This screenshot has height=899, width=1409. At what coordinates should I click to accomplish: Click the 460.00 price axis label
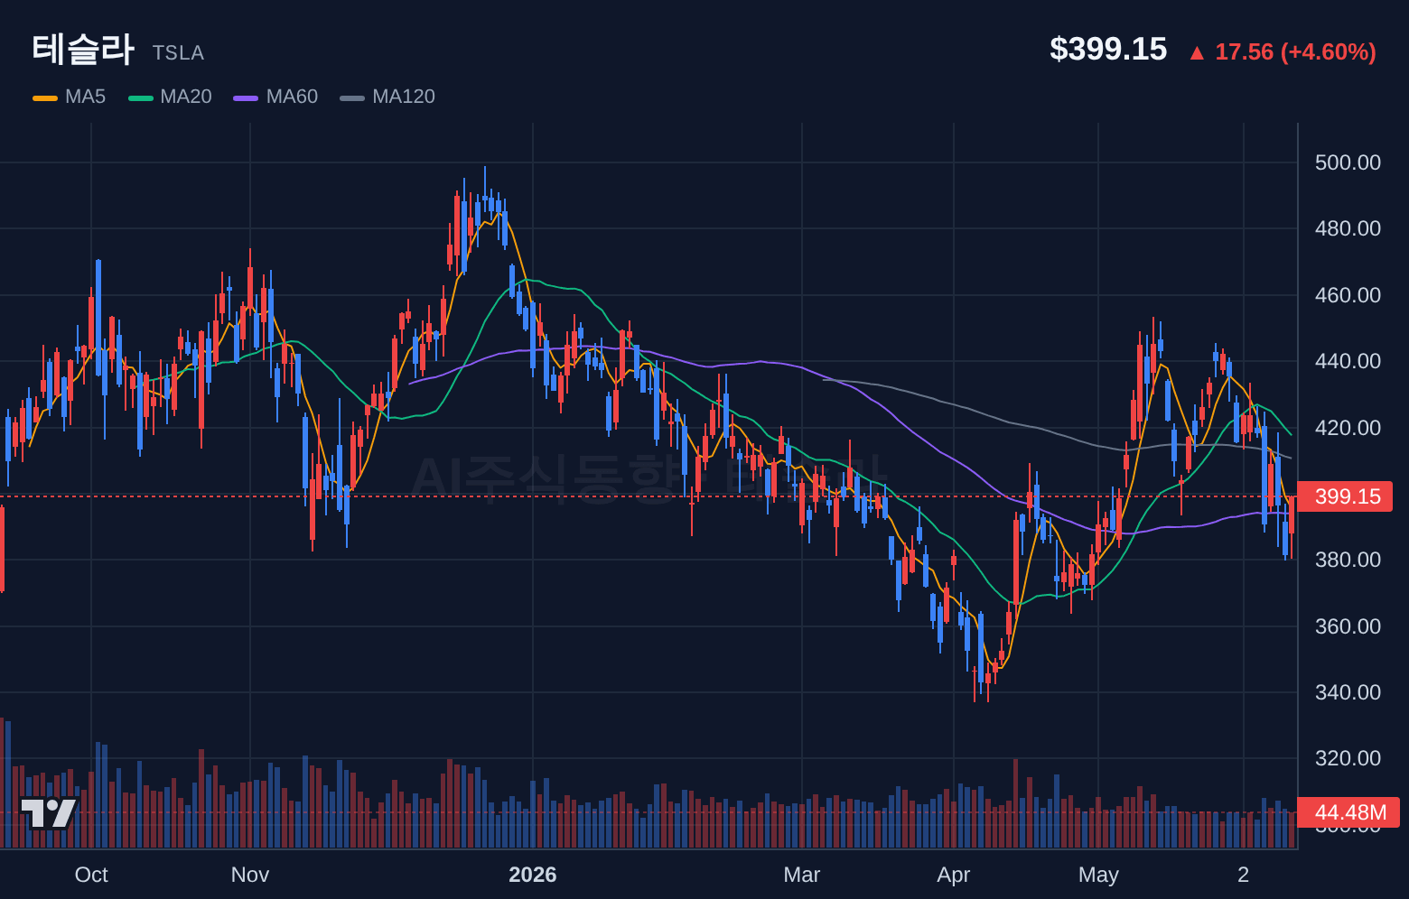[x=1348, y=295]
